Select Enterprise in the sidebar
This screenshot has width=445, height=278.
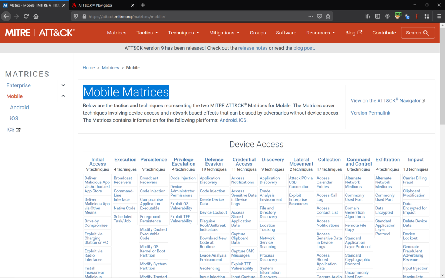coord(19,85)
